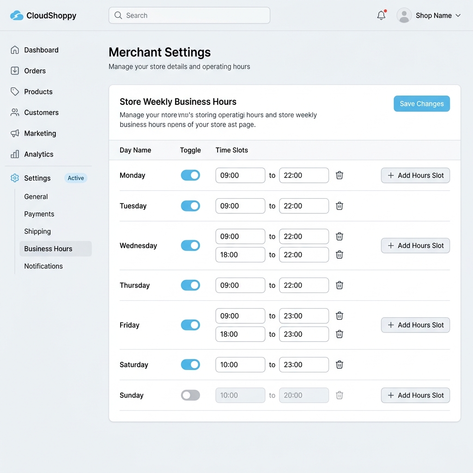Screen dimensions: 473x473
Task: Edit Saturday end time 23:00
Action: click(304, 364)
